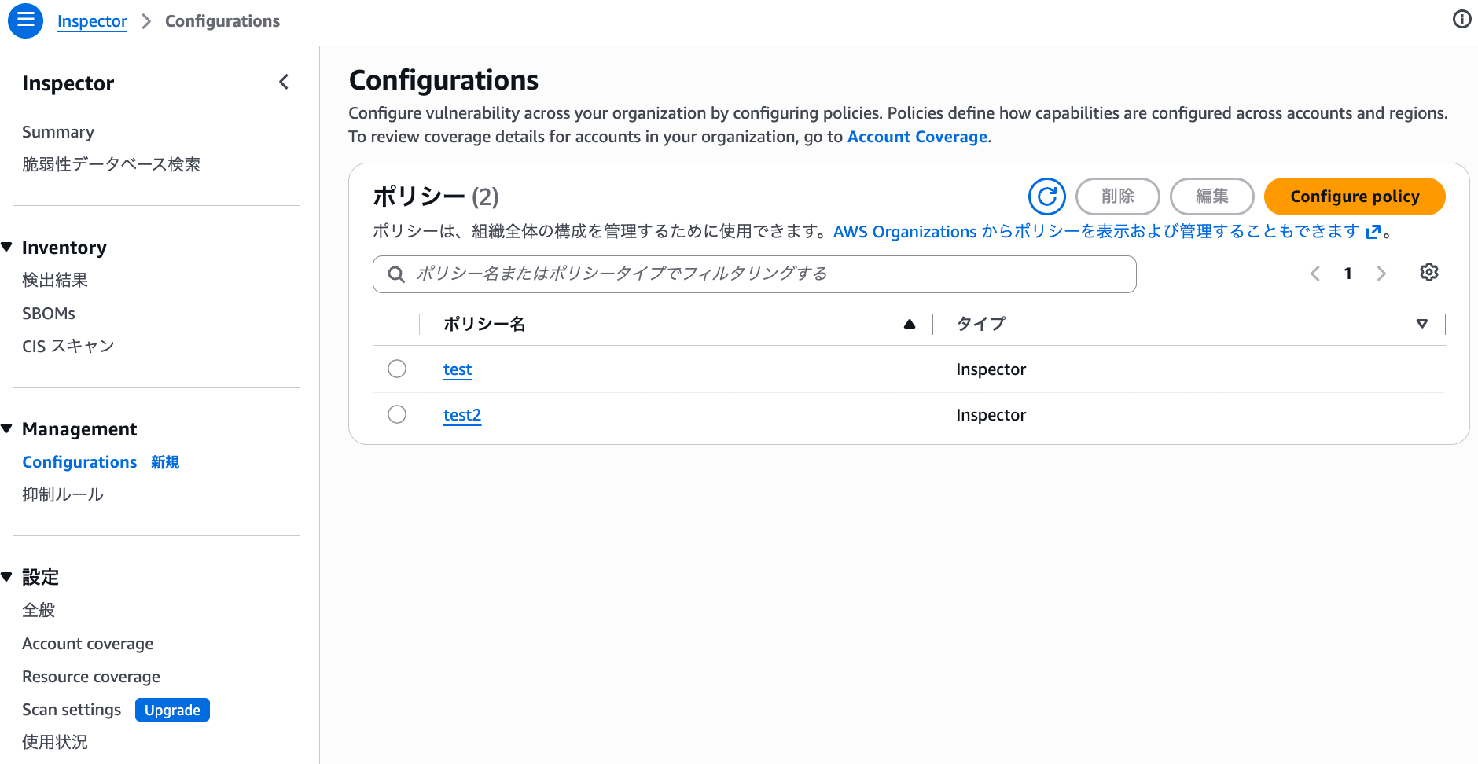
Task: Open table preferences gear icon
Action: [x=1429, y=272]
